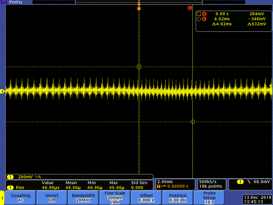Click the PreVu acquisition status
Viewport: 273px width, 205px height.
pyautogui.click(x=16, y=2)
